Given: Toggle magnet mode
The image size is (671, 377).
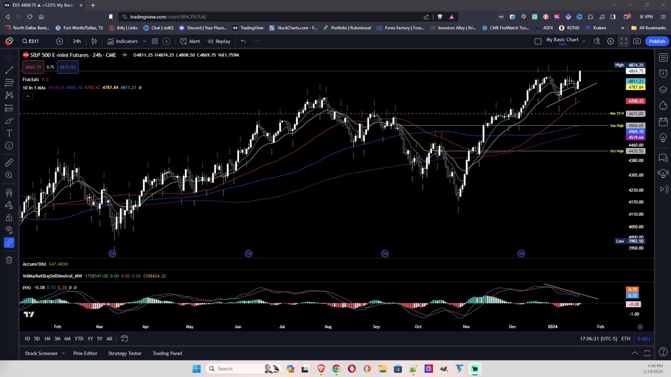Looking at the screenshot, I should coord(9,193).
